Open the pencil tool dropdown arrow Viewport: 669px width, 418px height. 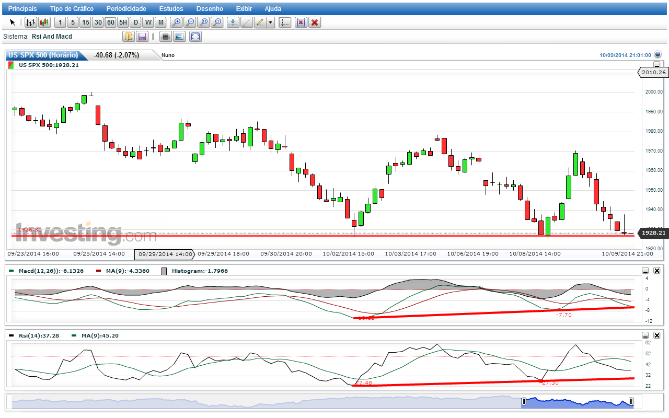coord(270,22)
